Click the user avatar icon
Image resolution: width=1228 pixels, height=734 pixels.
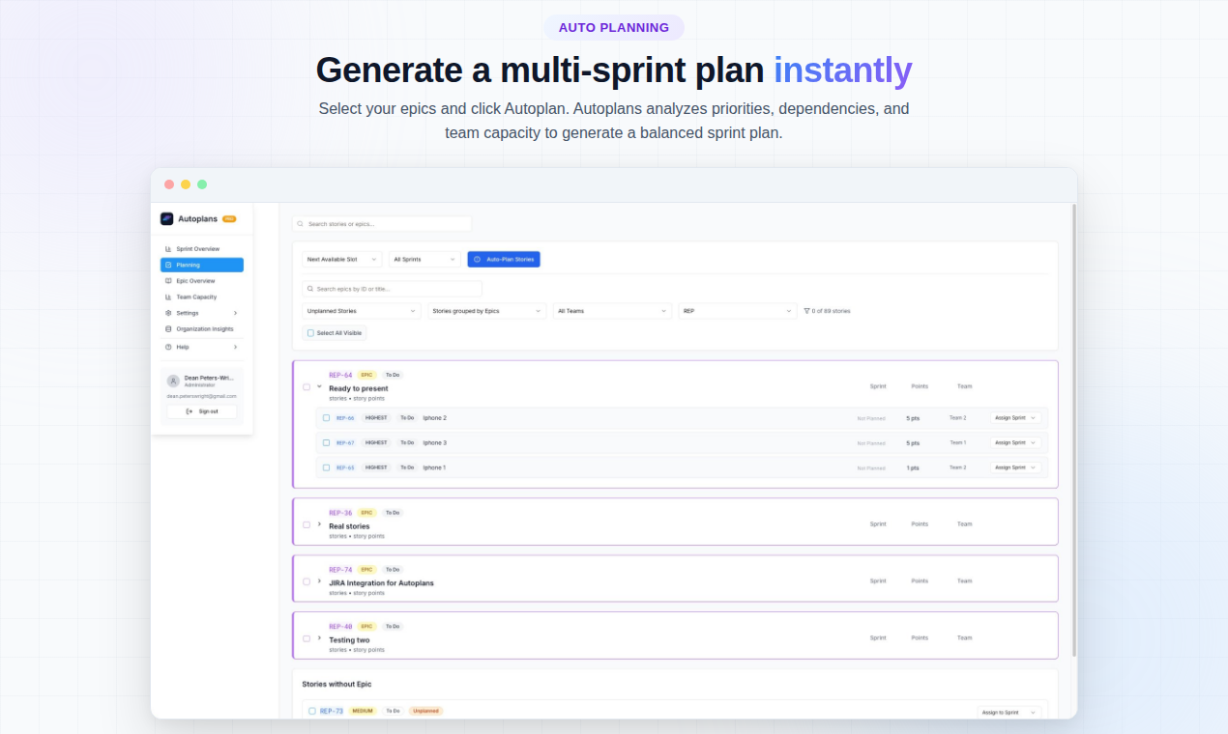tap(173, 381)
